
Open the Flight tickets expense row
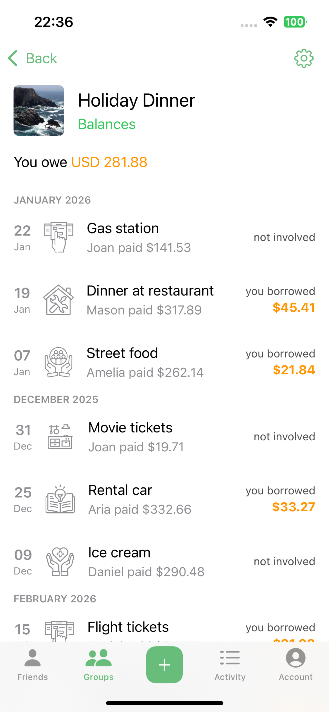tap(164, 630)
